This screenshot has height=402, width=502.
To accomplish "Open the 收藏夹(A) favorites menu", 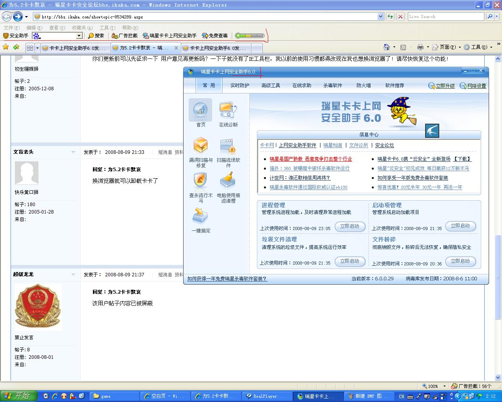I will pyautogui.click(x=82, y=28).
